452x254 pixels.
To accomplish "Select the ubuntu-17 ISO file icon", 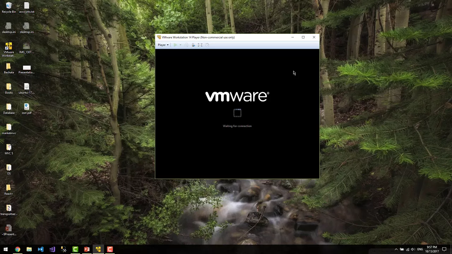I will pos(27,89).
